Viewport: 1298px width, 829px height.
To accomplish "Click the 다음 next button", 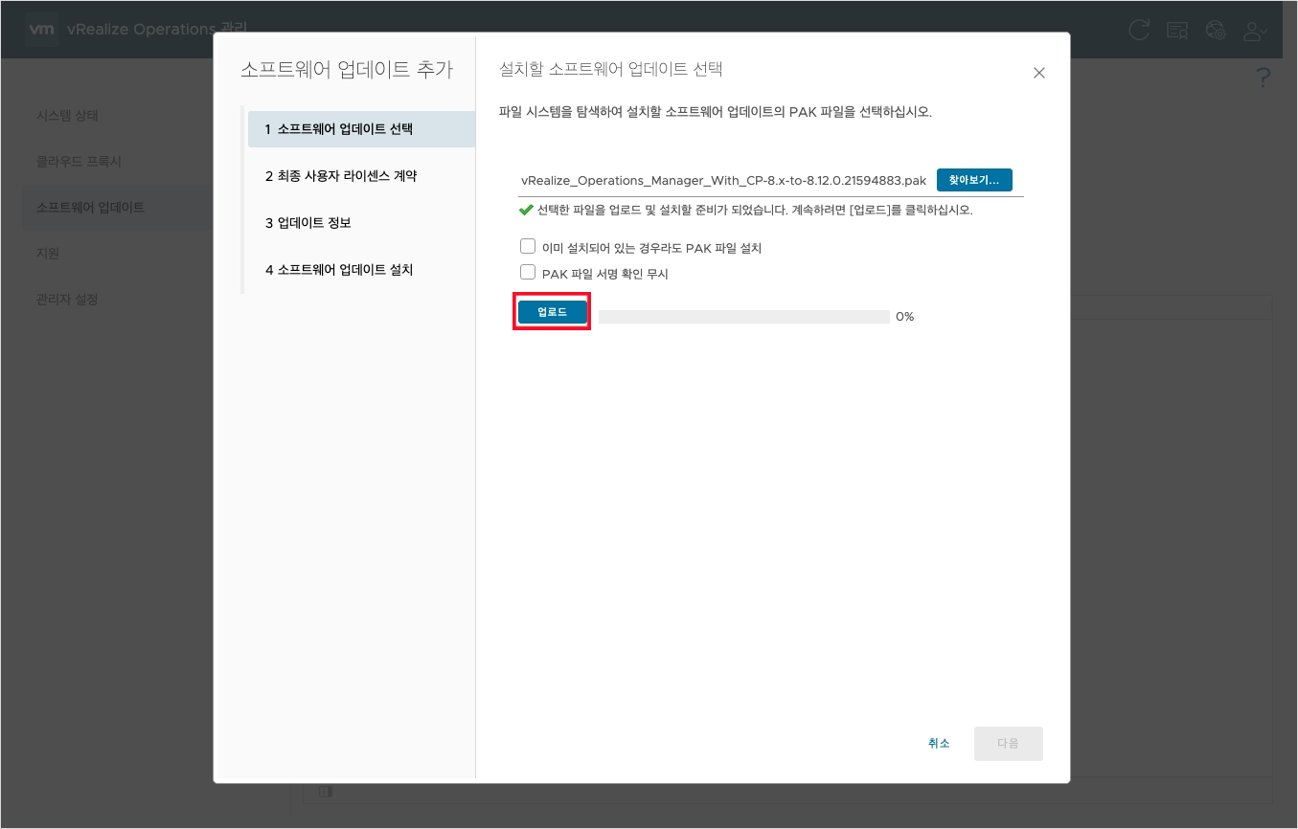I will coord(1008,744).
